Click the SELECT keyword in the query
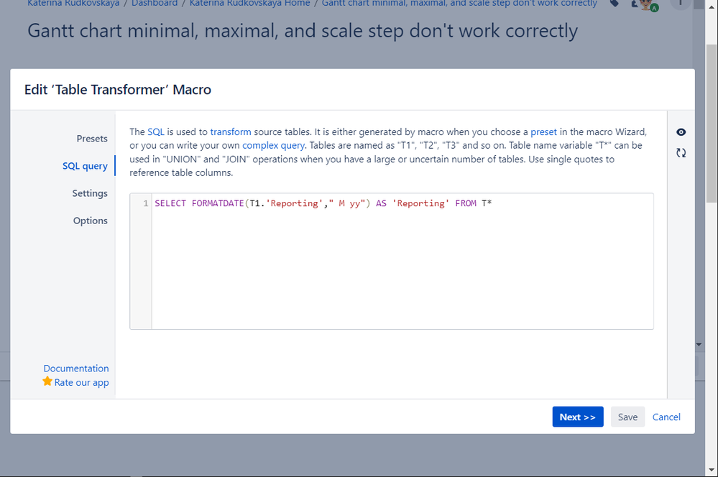Viewport: 718px width, 477px height. (170, 203)
